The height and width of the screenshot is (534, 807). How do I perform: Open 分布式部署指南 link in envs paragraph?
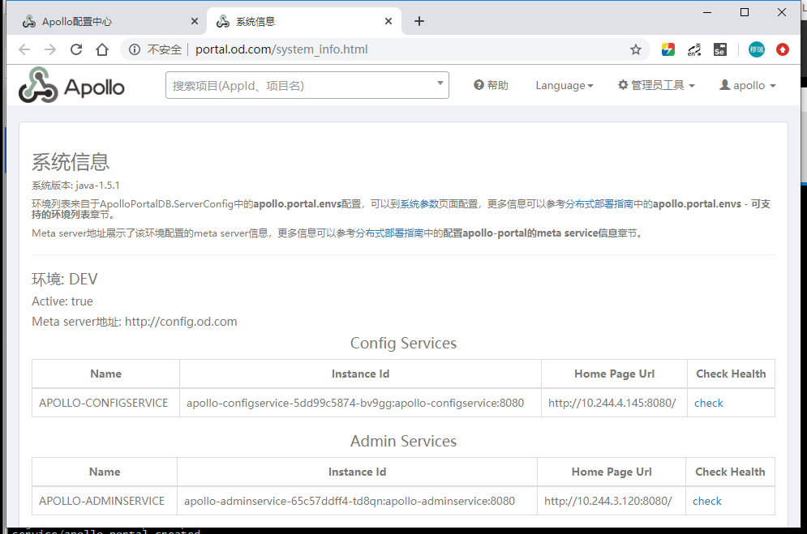click(599, 204)
